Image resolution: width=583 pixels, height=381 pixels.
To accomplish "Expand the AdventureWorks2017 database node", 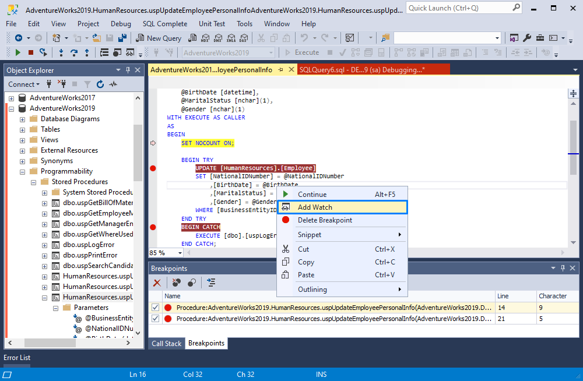I will coord(11,98).
